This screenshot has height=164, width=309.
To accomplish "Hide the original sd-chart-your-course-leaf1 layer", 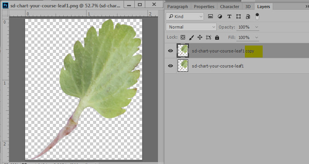I will point(170,66).
